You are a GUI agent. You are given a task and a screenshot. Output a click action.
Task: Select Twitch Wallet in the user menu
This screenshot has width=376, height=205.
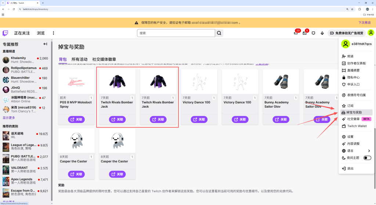tap(357, 126)
